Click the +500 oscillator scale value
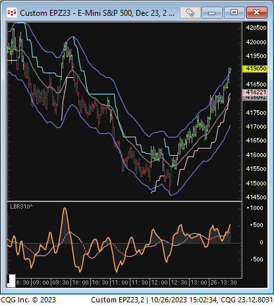Screen dimensions: 274x305 click(x=256, y=225)
